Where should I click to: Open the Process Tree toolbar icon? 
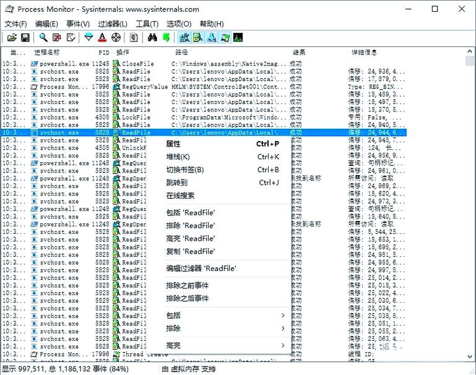134,38
